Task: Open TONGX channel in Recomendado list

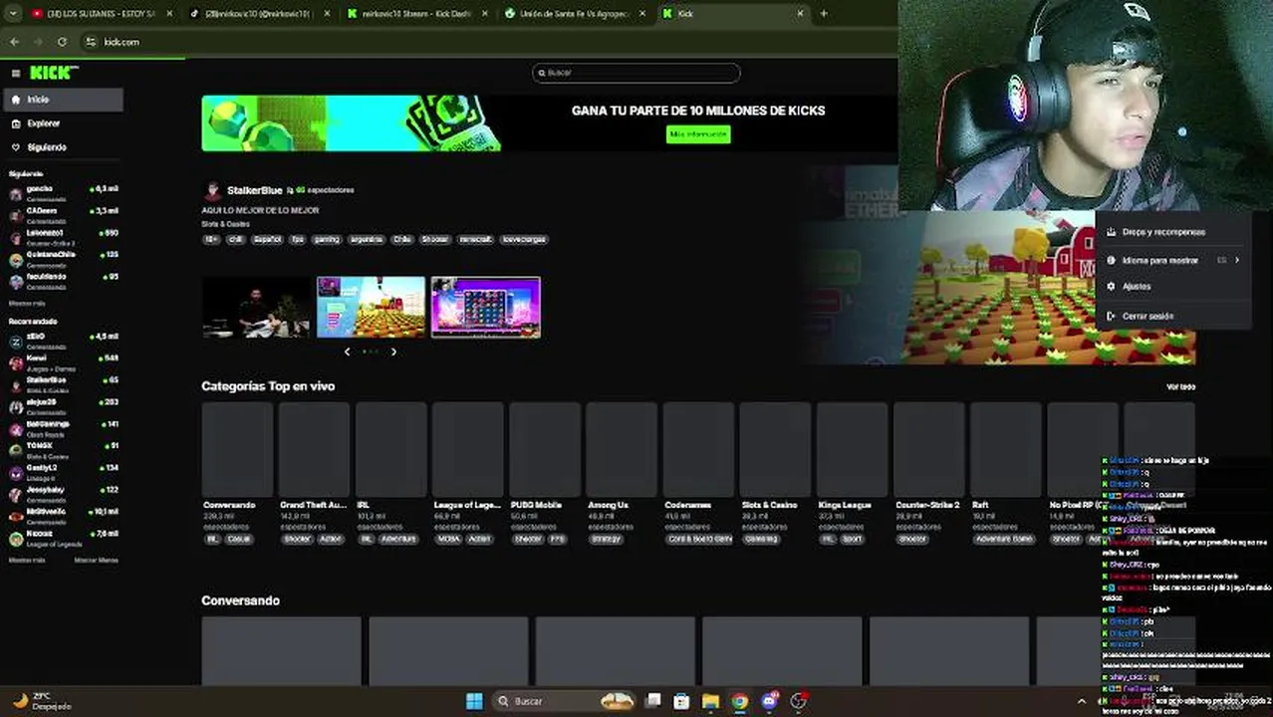Action: pos(64,450)
